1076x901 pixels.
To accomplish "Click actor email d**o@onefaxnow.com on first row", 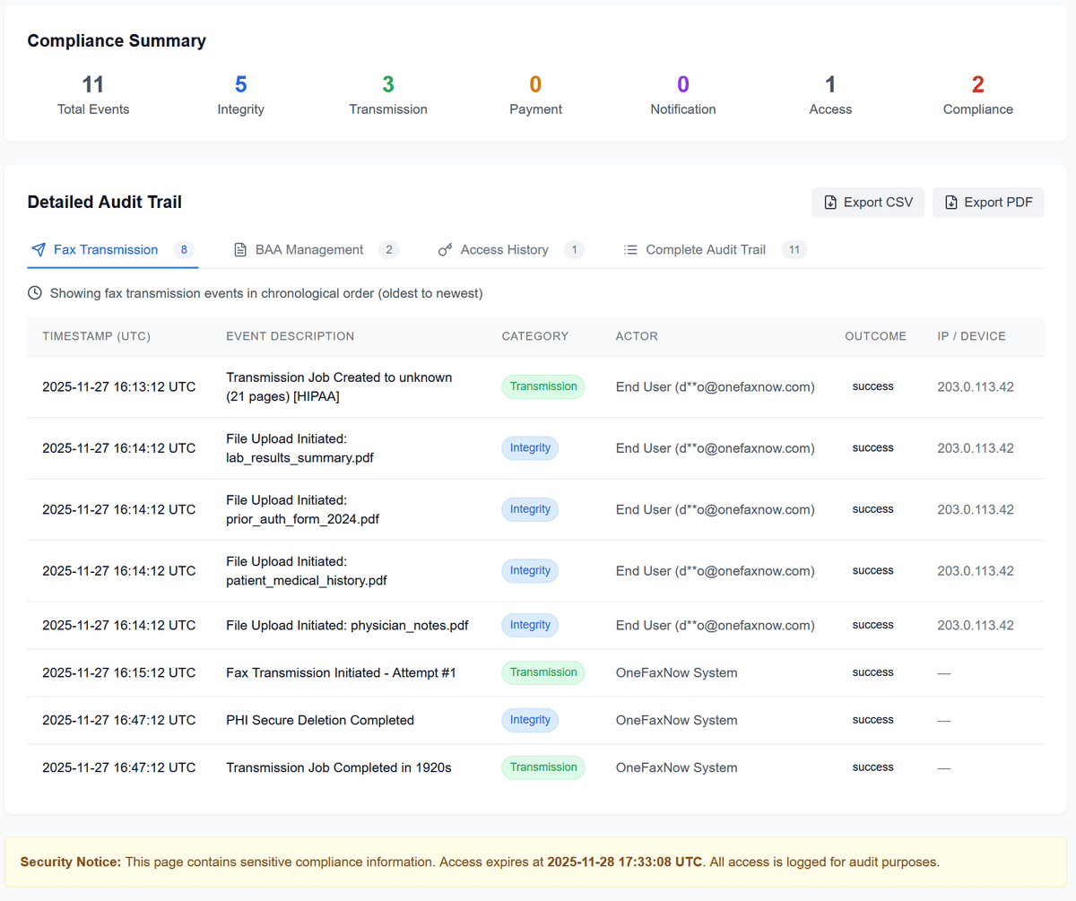I will click(x=716, y=386).
